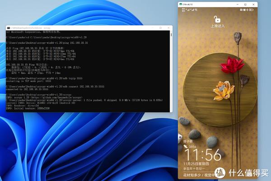Tap the 辛丑年十月廿一 lunar date
Image resolution: width=271 pixels, height=181 pixels.
(194, 168)
